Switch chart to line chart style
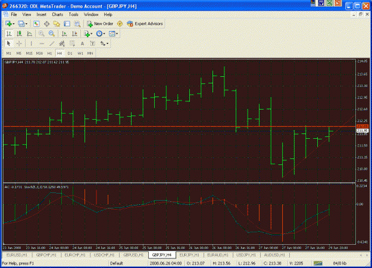The width and height of the screenshot is (372, 268). click(x=29, y=34)
